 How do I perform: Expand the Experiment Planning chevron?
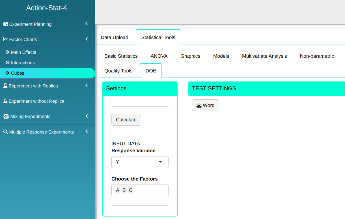87,23
